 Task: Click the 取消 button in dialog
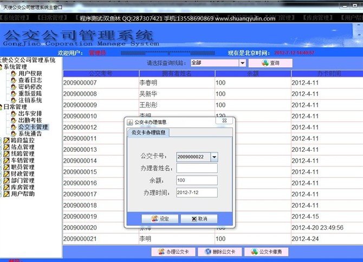[x=199, y=219]
